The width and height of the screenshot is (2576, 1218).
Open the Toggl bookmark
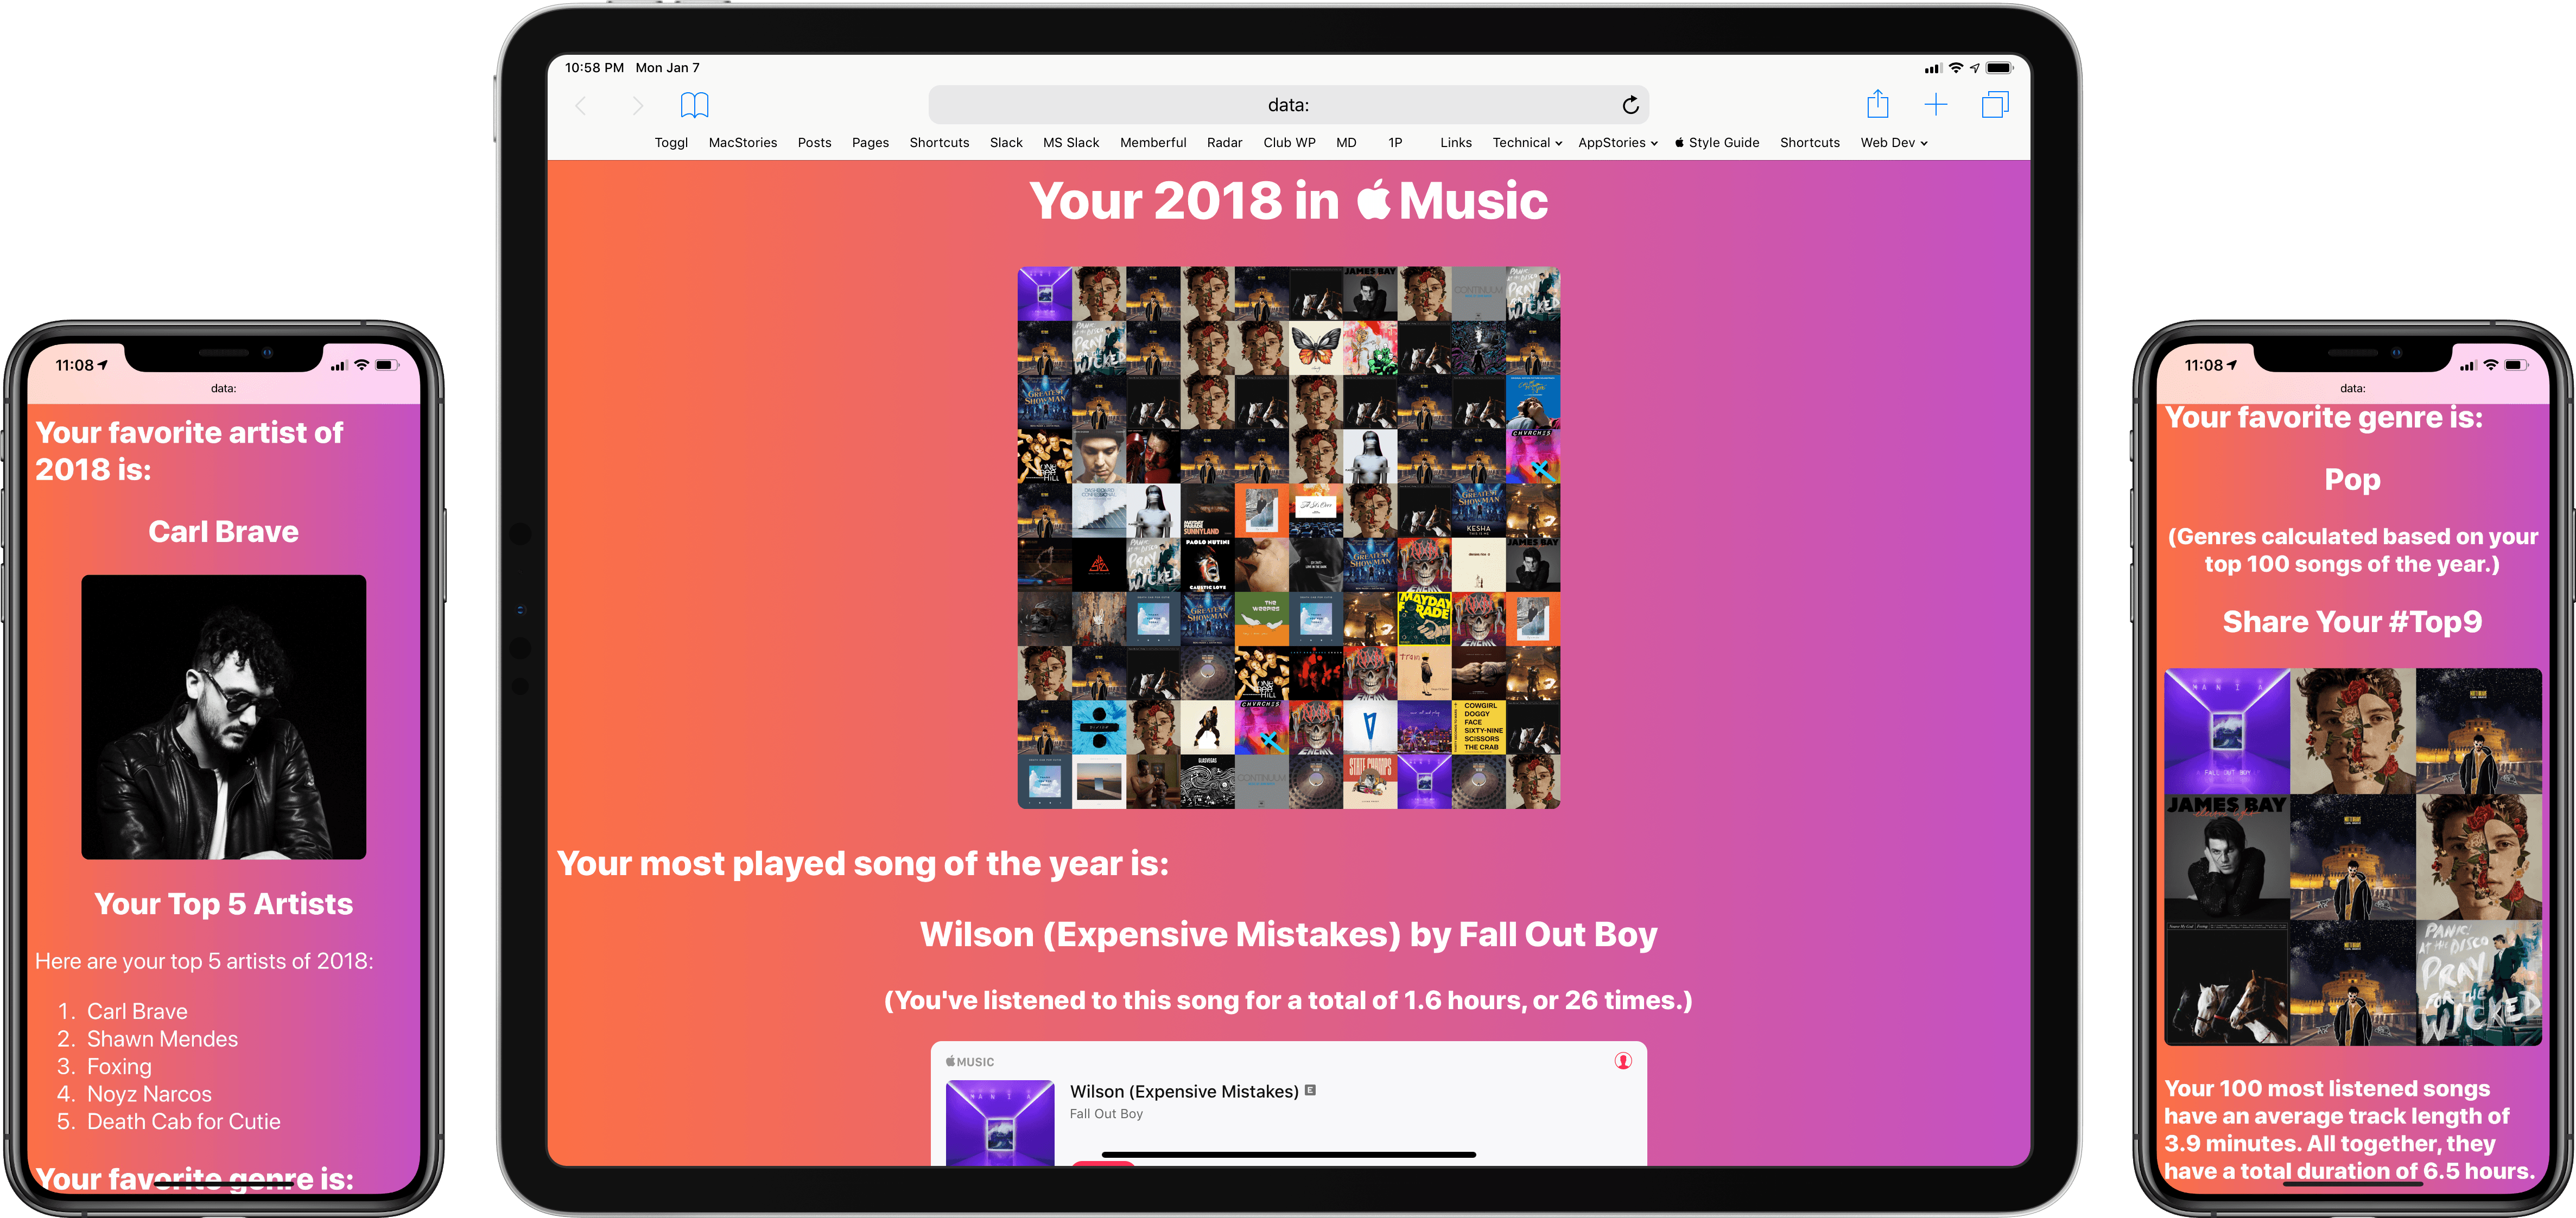pyautogui.click(x=671, y=143)
